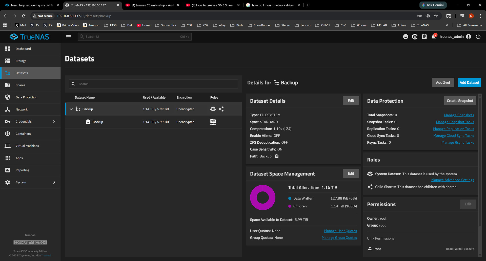Expand the System submenu arrow
The image size is (486, 261).
click(x=54, y=182)
